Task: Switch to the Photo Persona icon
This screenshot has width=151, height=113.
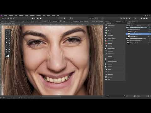Action: (3, 18)
